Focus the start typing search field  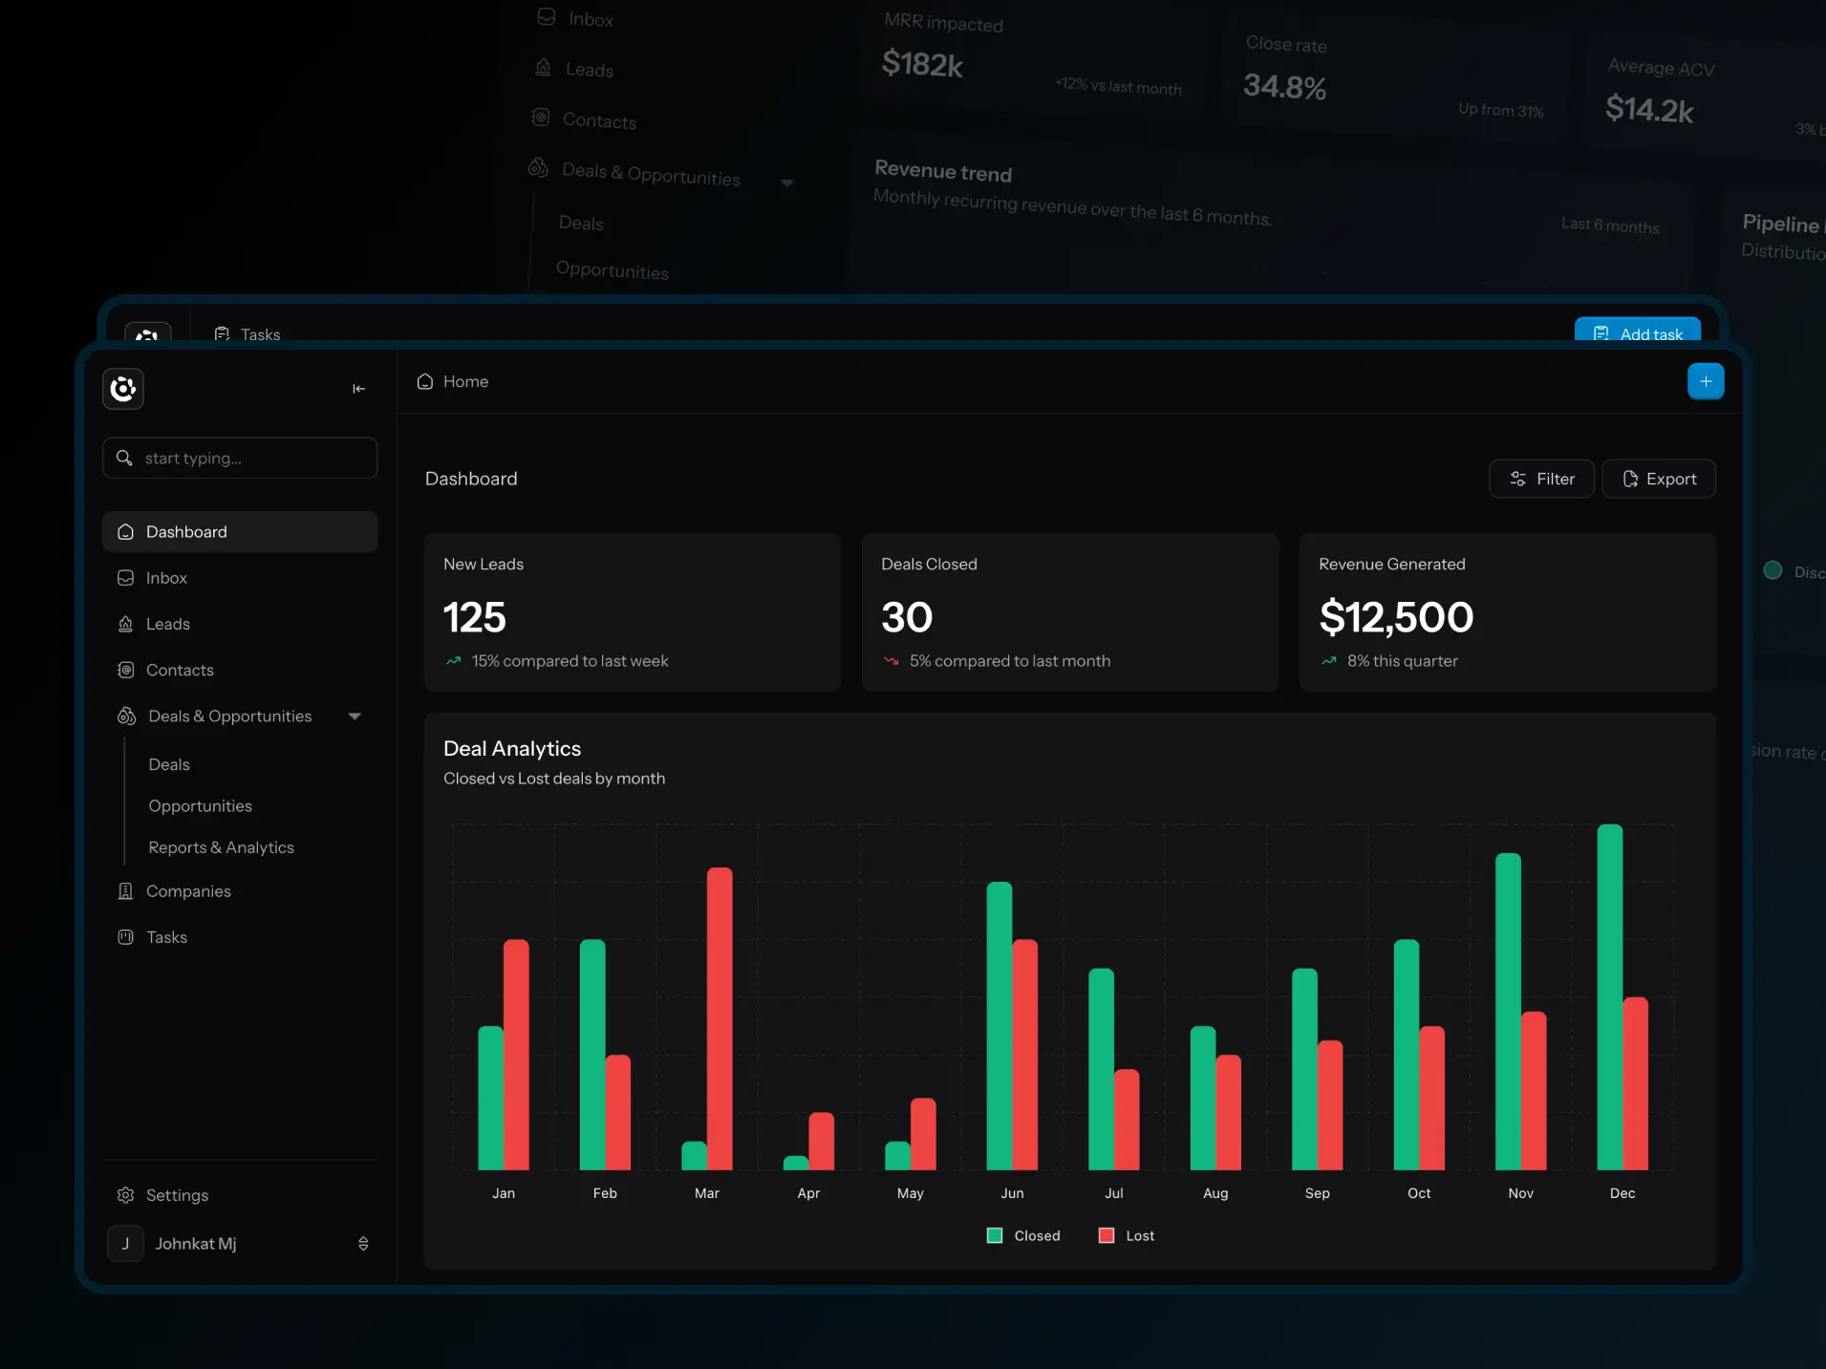pos(240,459)
